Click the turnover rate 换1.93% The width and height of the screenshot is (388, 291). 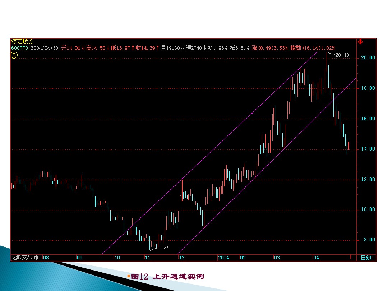point(217,48)
